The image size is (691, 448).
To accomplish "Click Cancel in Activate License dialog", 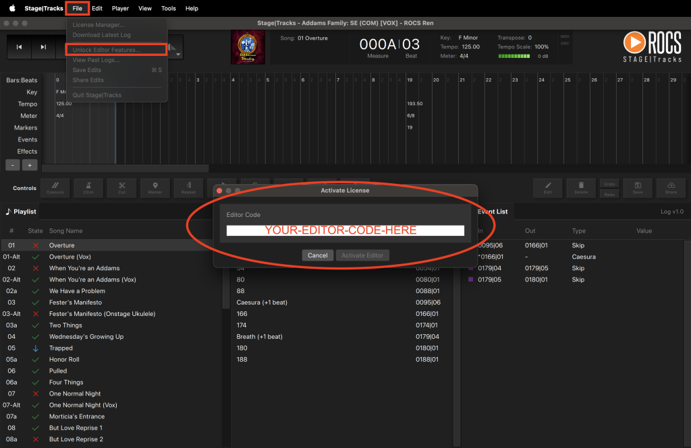I will coord(317,255).
